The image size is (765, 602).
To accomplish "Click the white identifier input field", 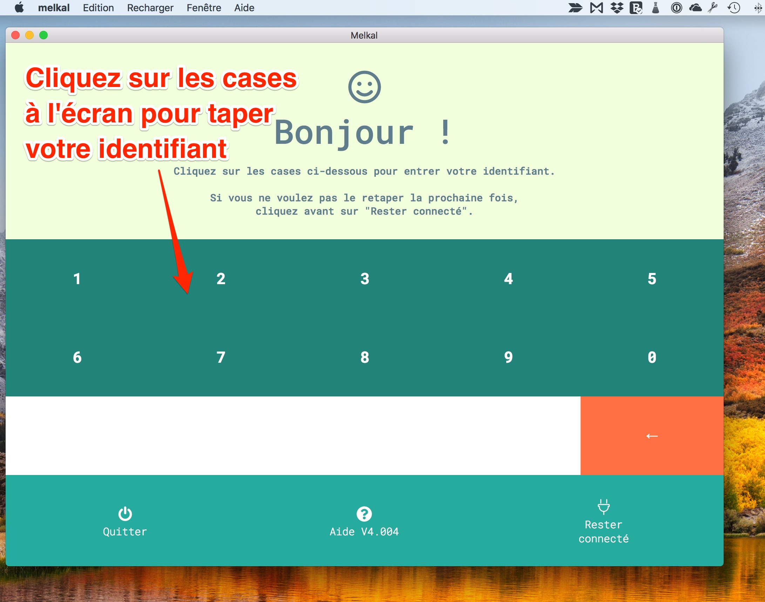I will [x=293, y=436].
